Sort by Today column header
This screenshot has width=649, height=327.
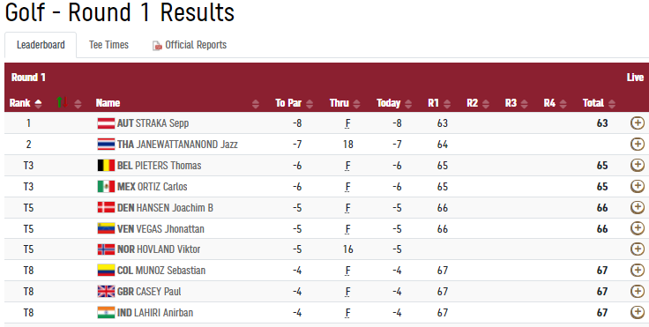coord(394,103)
